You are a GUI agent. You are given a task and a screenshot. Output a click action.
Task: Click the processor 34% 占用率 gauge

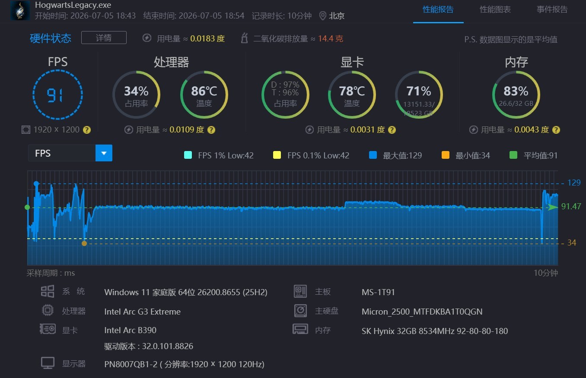pyautogui.click(x=136, y=94)
